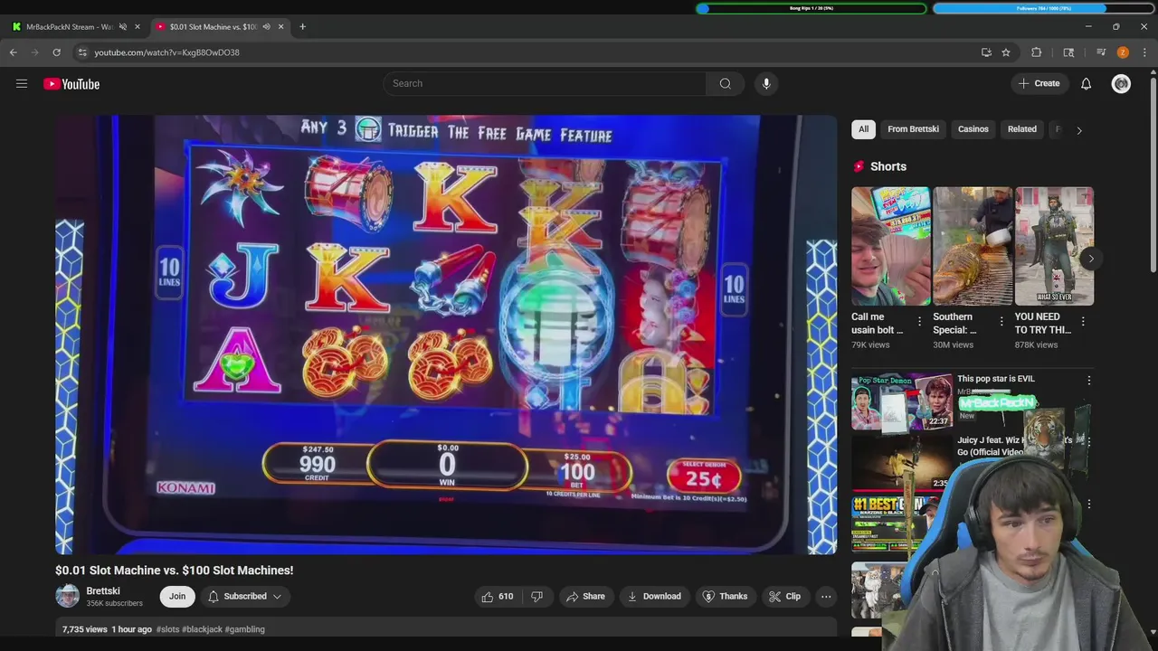Select the From Brettski filter chip

(913, 129)
